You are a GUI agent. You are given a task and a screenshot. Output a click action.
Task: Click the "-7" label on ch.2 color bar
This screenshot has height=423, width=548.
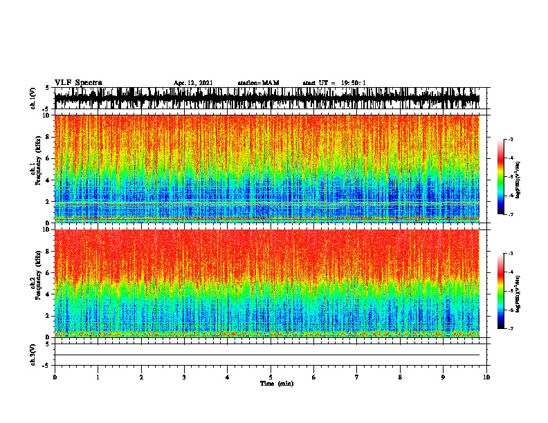[x=510, y=328]
